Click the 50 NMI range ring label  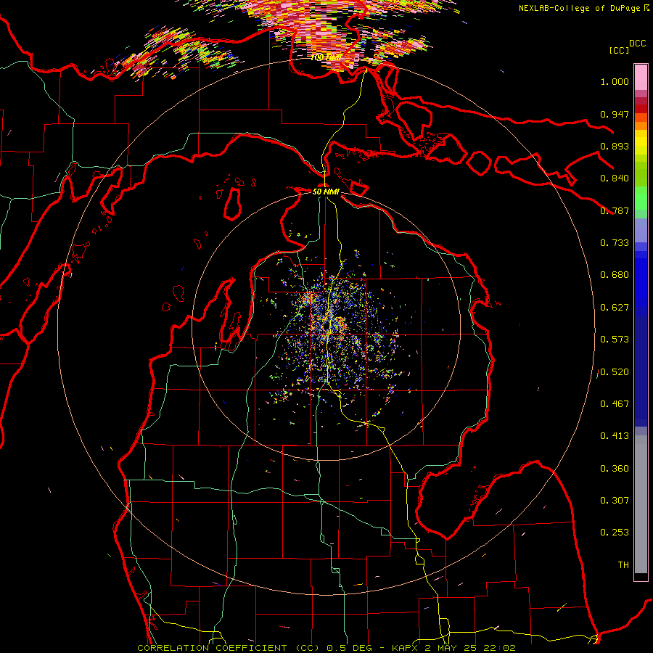coord(326,192)
